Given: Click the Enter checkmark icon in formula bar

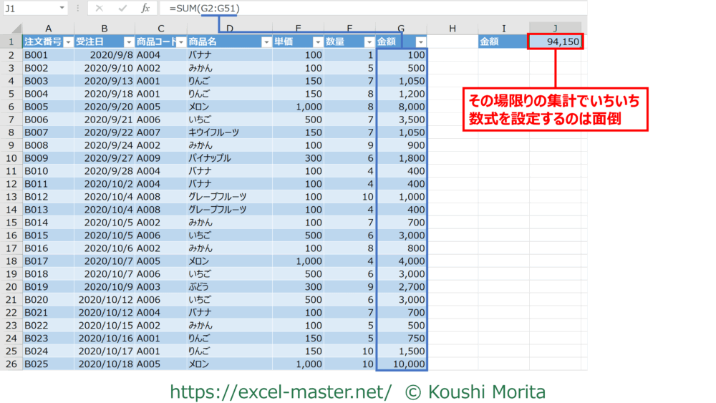Looking at the screenshot, I should point(122,8).
